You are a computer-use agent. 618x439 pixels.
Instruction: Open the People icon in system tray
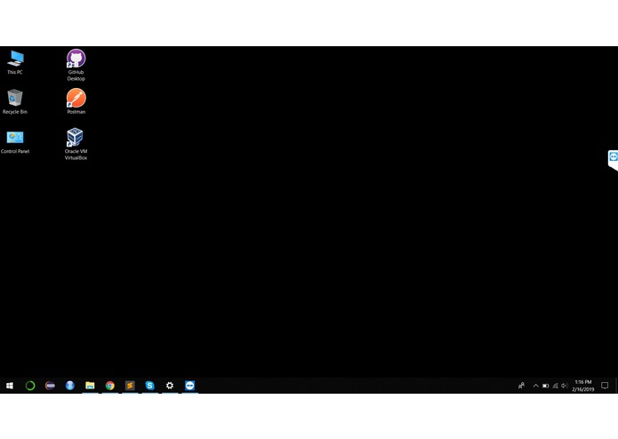[x=521, y=386]
